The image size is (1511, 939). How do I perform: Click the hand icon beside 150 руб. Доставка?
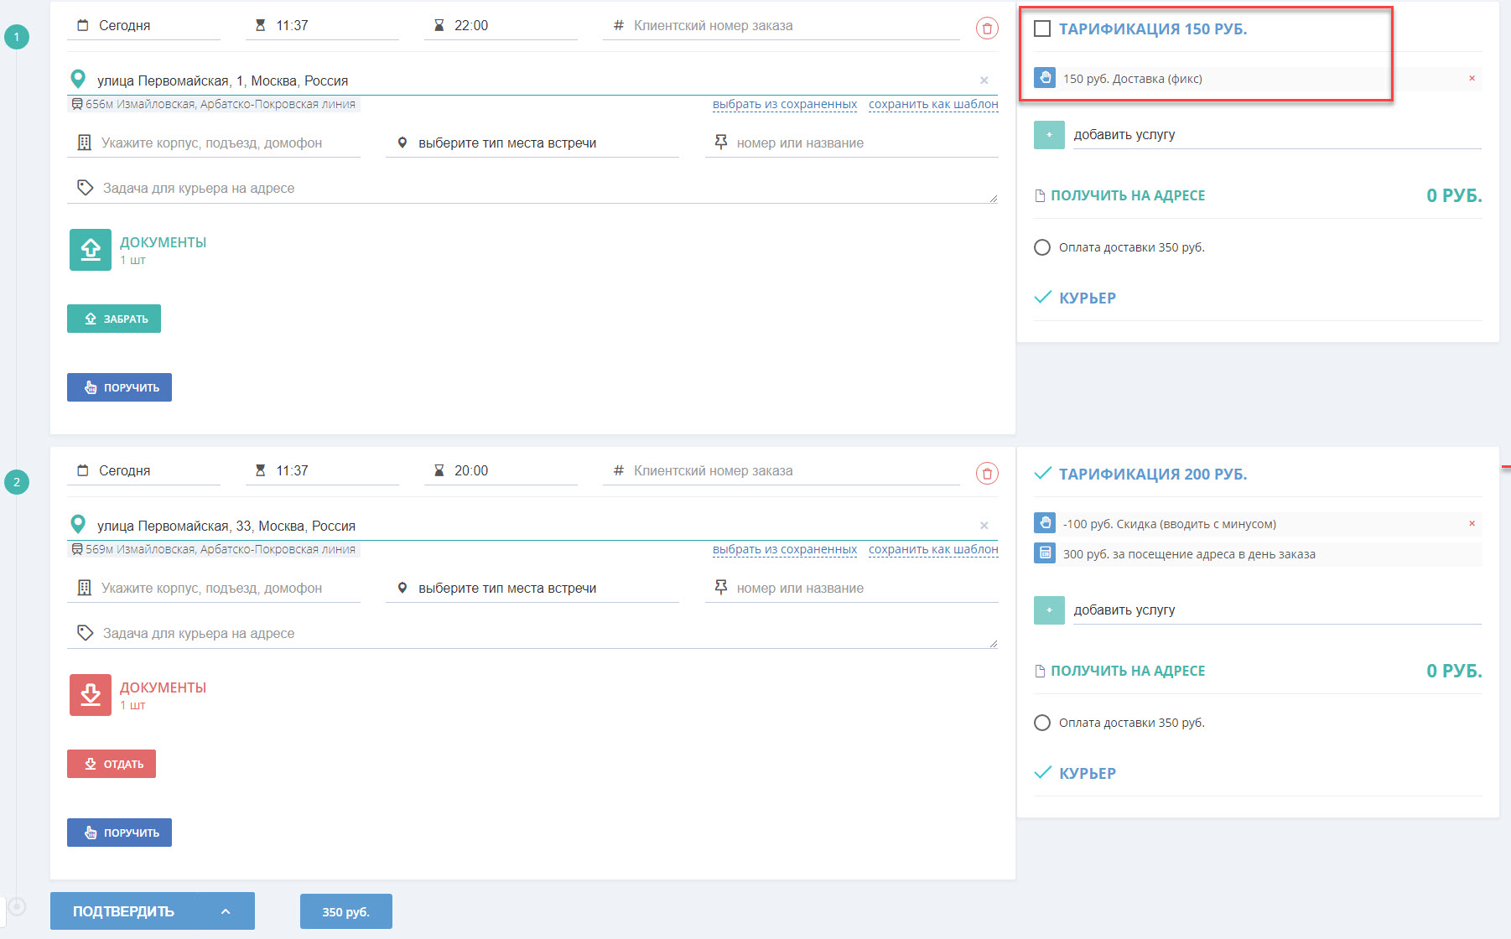[1045, 78]
